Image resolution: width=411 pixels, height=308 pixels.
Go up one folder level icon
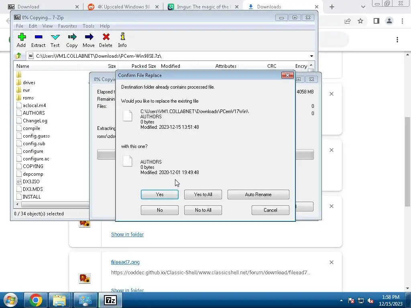pos(18,56)
